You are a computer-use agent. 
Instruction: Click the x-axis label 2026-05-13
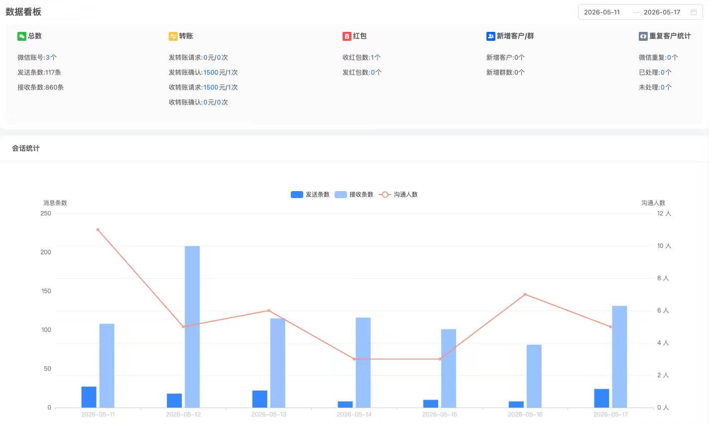pos(268,415)
